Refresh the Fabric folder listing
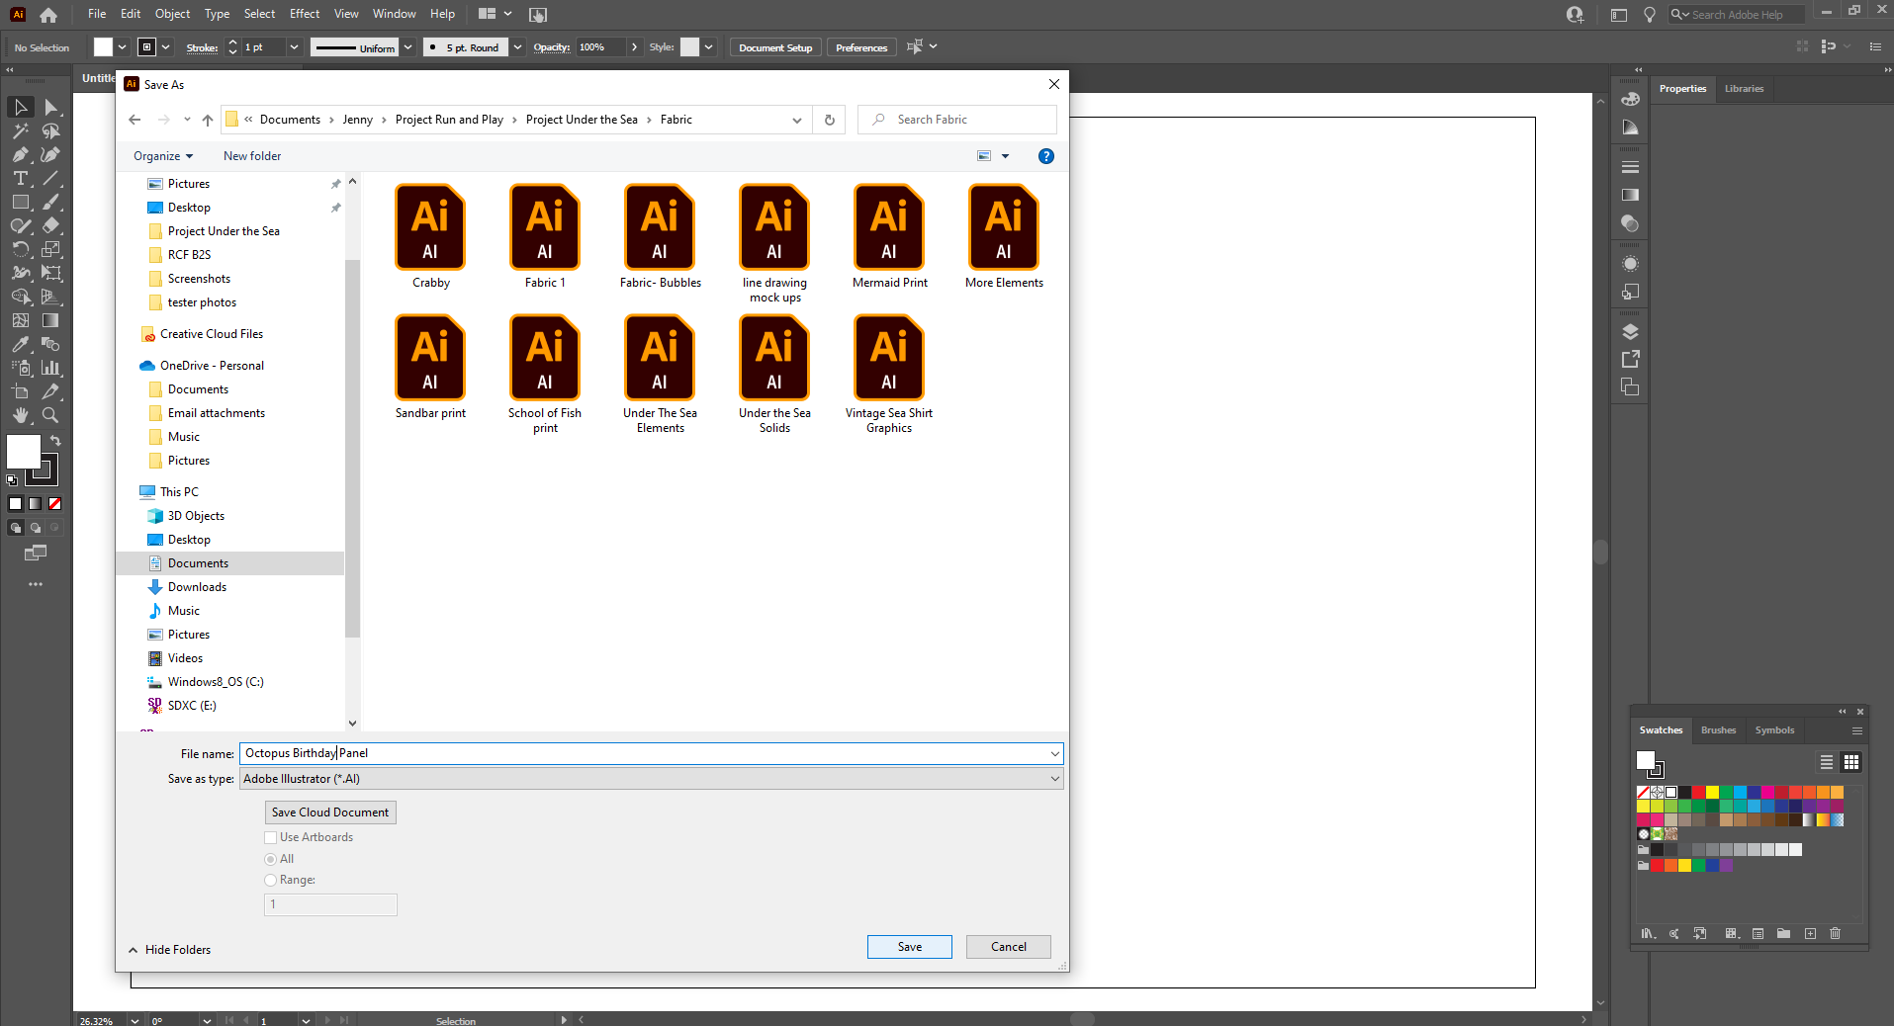1894x1026 pixels. coord(829,120)
